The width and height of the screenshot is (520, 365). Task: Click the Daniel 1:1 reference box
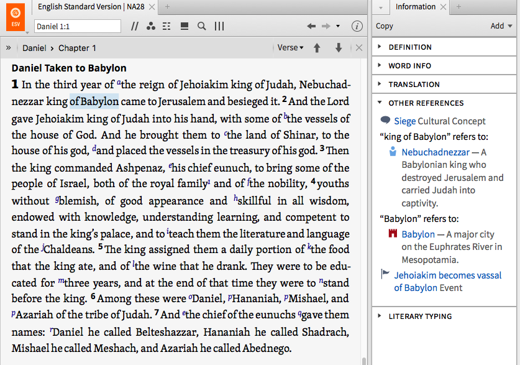(78, 26)
